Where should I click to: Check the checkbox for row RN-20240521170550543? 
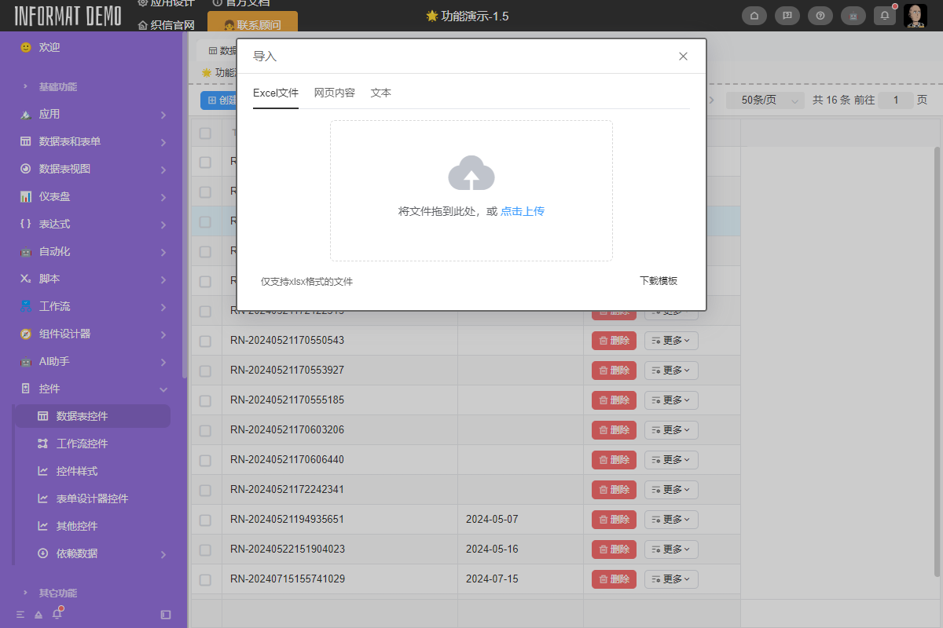click(x=205, y=340)
